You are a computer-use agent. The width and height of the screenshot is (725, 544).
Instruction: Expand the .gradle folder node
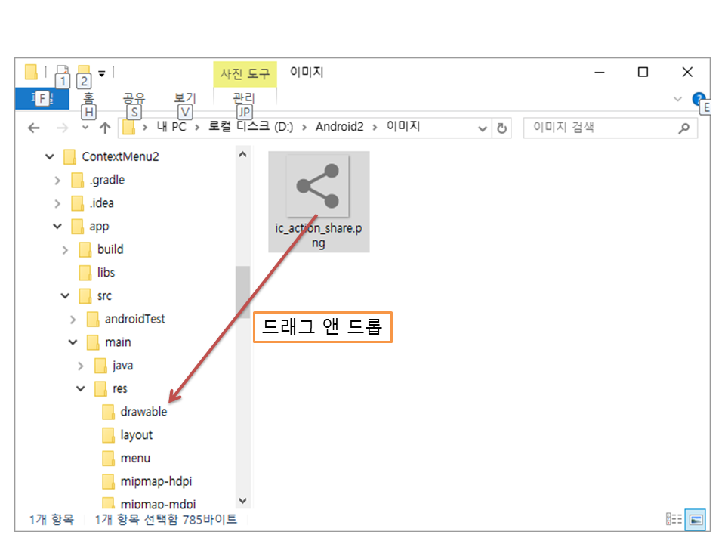pos(57,181)
